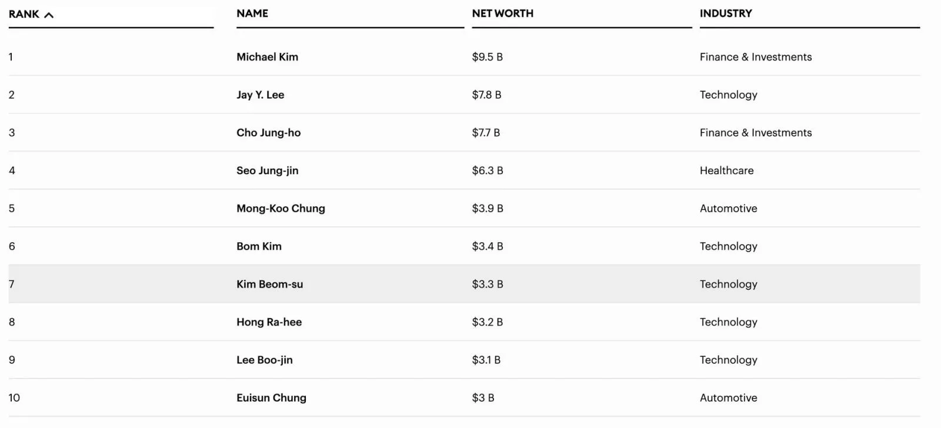Screen dimensions: 941x428
Task: Select Lee Boo-jin's name
Action: (264, 360)
